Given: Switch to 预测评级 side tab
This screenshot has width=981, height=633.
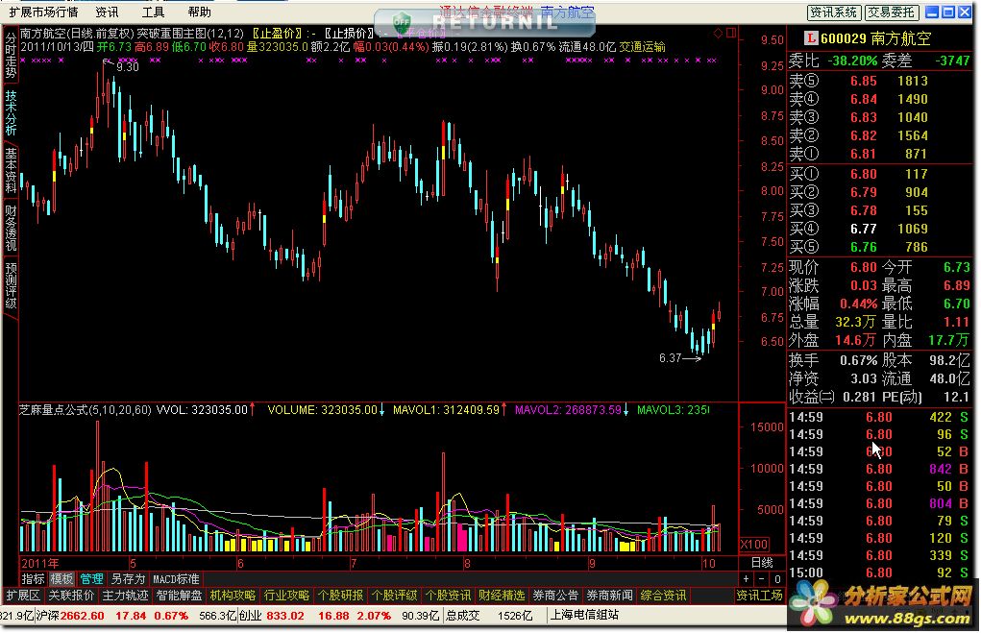Looking at the screenshot, I should point(11,285).
